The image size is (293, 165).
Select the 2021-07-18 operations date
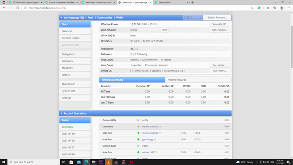click(x=75, y=141)
